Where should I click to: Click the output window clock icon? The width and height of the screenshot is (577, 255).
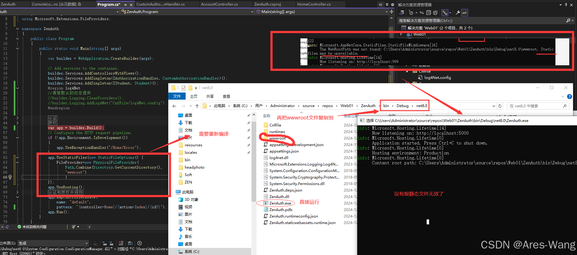point(140,243)
